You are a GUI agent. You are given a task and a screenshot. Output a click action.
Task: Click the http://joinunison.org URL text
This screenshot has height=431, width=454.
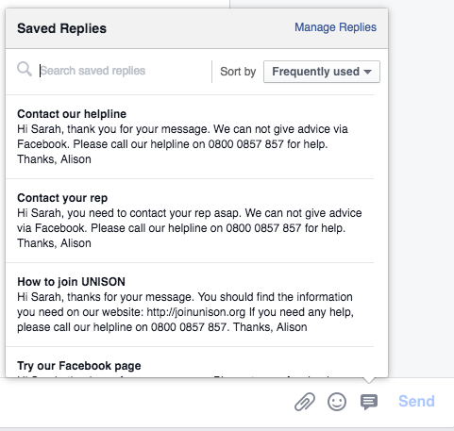click(196, 312)
